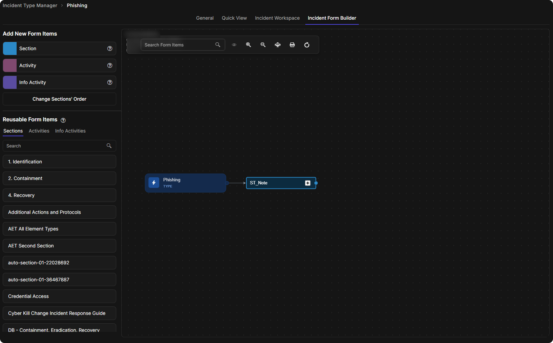Switch to reusable Activities tab
553x343 pixels.
pos(39,131)
